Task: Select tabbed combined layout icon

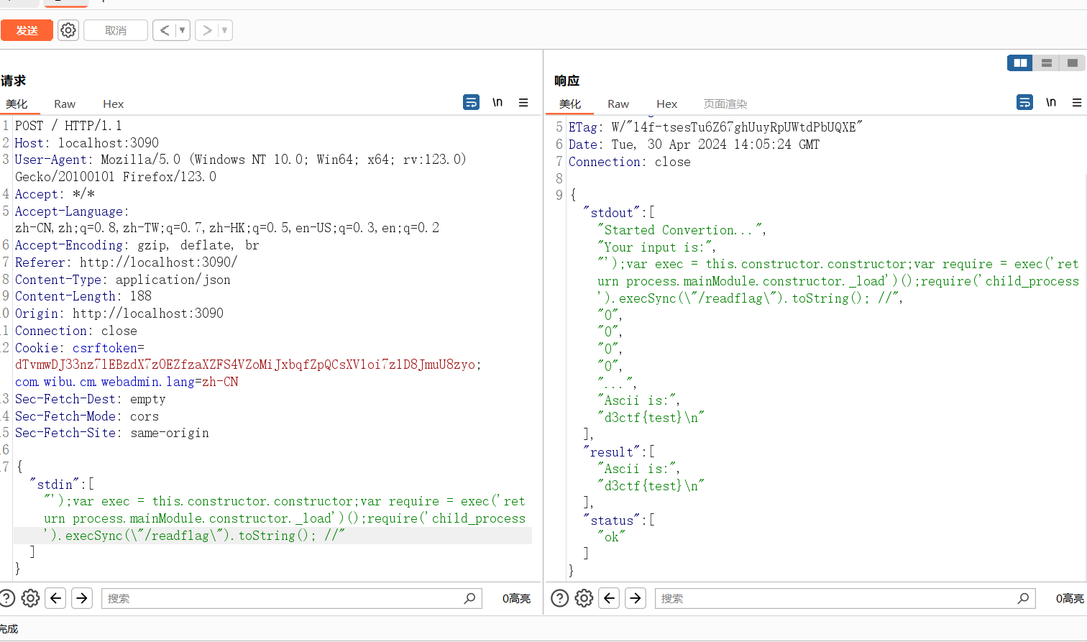Action: point(1073,63)
